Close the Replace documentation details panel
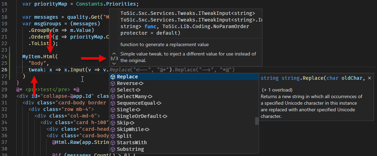Image resolution: width=377 pixels, height=156 pixels. (x=369, y=78)
